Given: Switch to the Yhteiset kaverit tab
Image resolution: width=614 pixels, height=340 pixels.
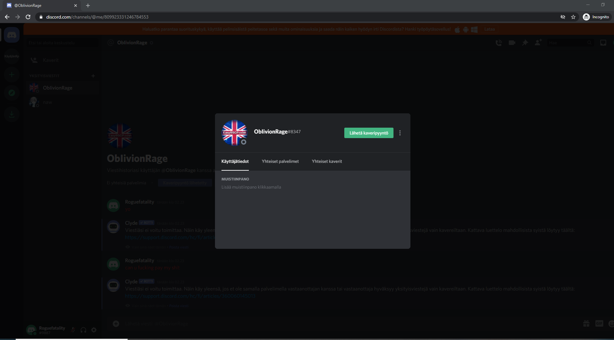Looking at the screenshot, I should click(x=327, y=162).
